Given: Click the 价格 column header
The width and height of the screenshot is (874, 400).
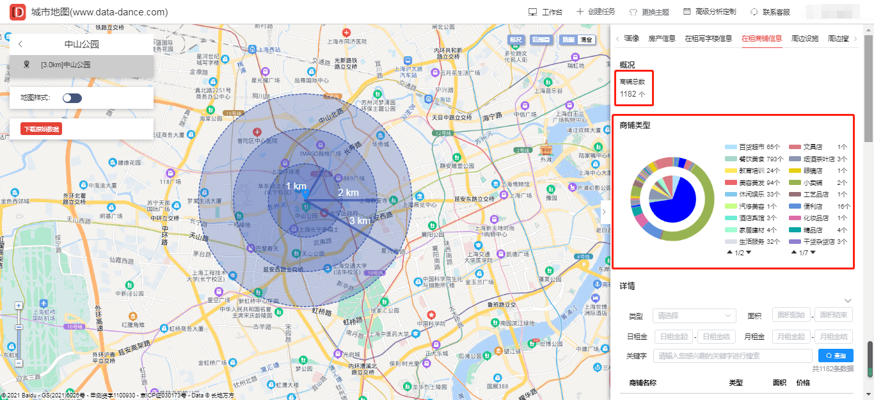Looking at the screenshot, I should [803, 383].
